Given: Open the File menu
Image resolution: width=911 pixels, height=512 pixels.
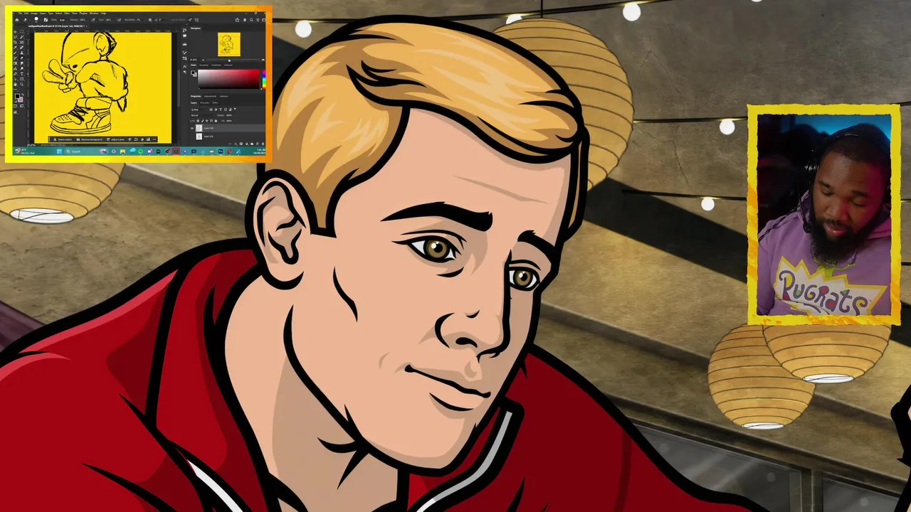Looking at the screenshot, I should pos(20,14).
